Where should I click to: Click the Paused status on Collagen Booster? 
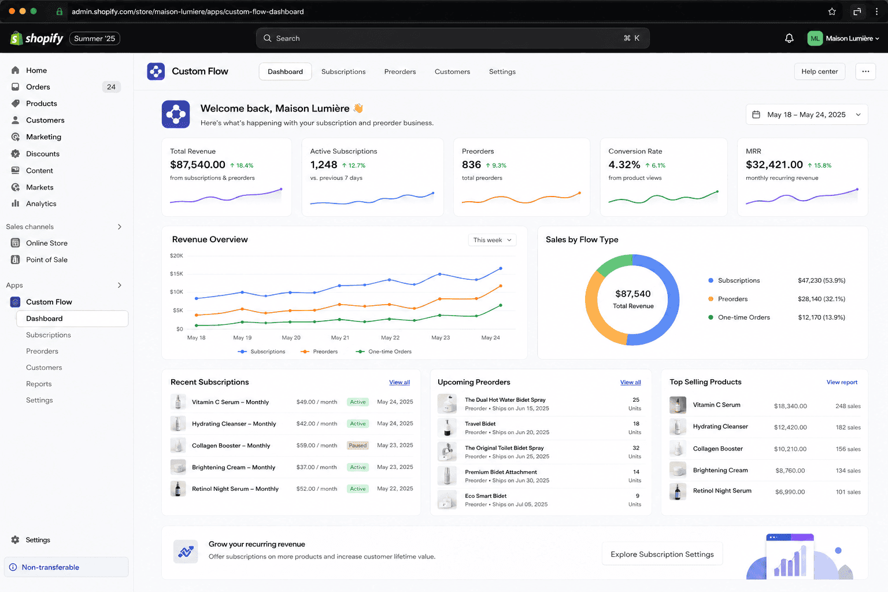pos(358,446)
